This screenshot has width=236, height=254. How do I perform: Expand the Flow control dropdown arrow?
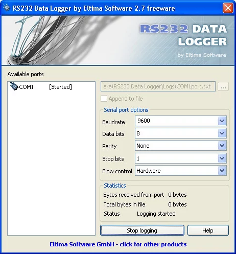(222, 171)
